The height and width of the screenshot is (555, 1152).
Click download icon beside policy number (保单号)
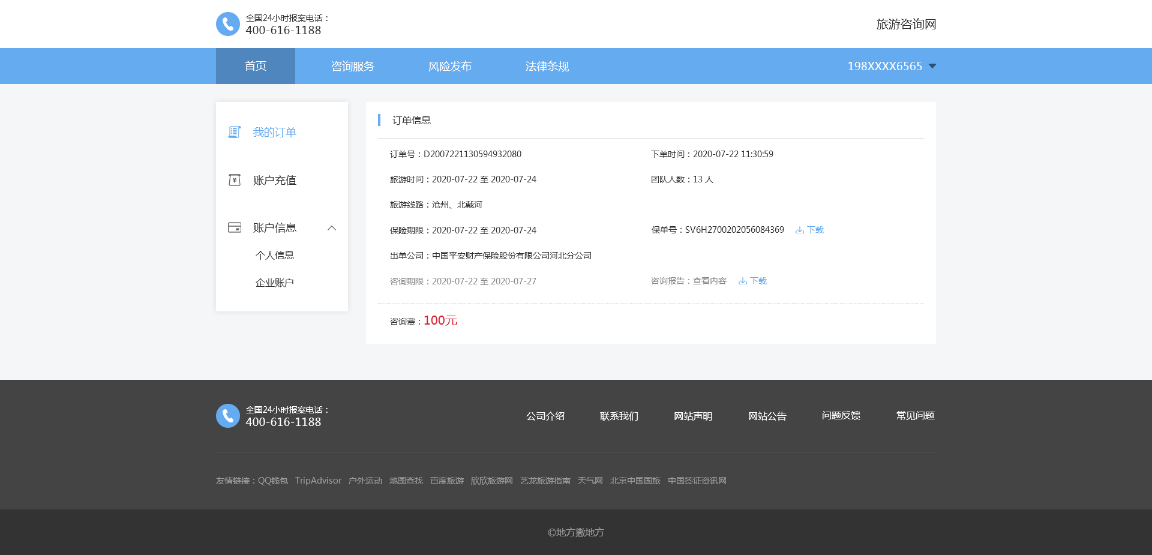coord(799,230)
